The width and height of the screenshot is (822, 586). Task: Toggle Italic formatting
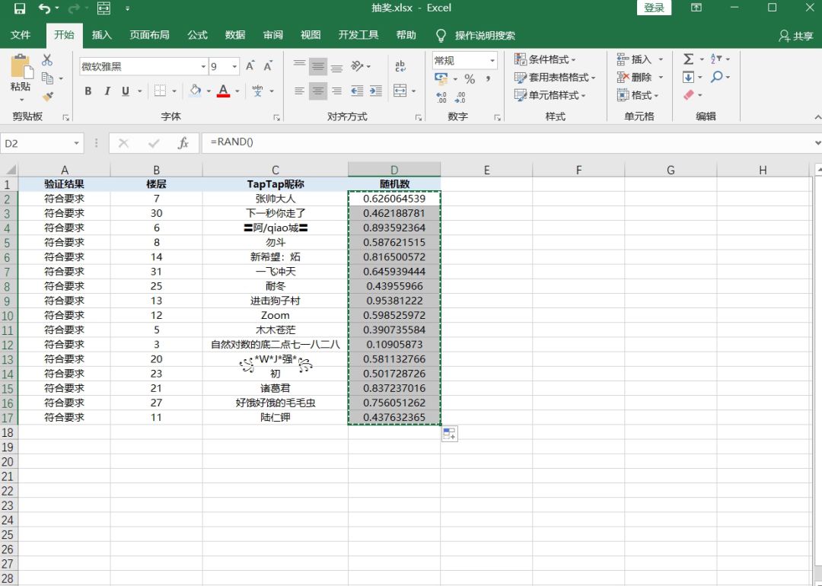(107, 91)
